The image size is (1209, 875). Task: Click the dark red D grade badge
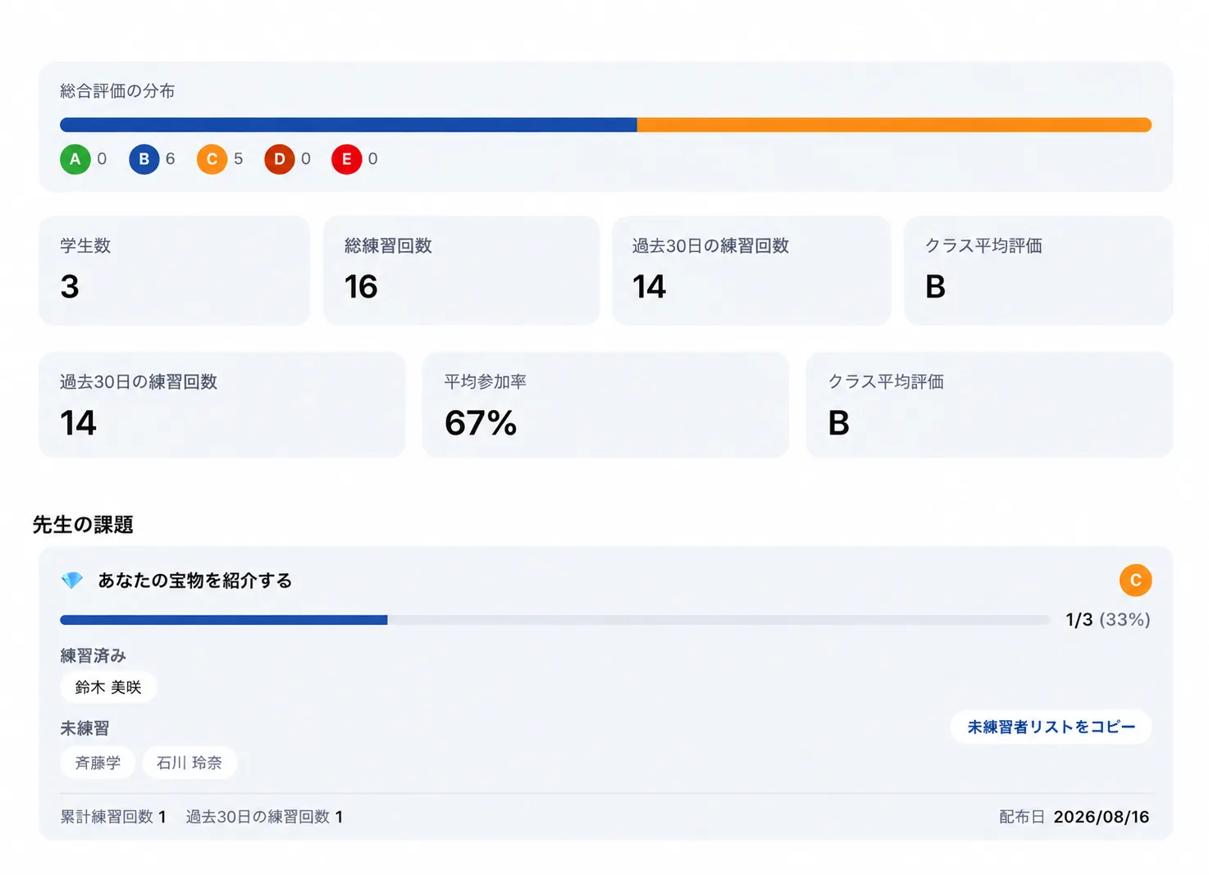[279, 159]
